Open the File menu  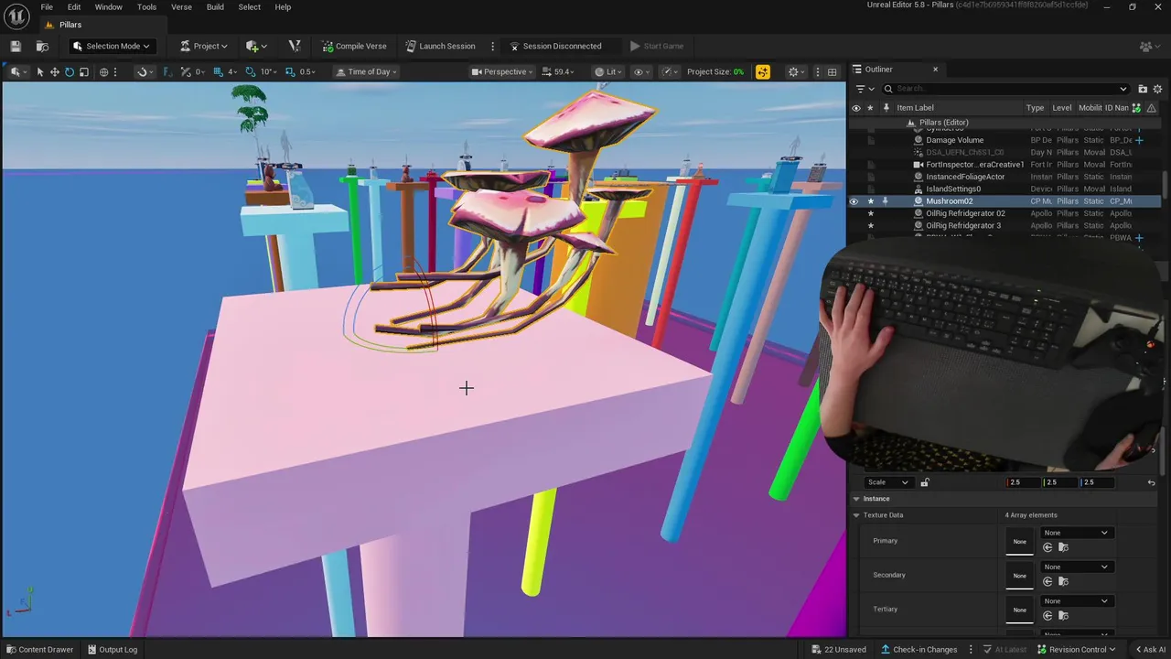coord(47,7)
